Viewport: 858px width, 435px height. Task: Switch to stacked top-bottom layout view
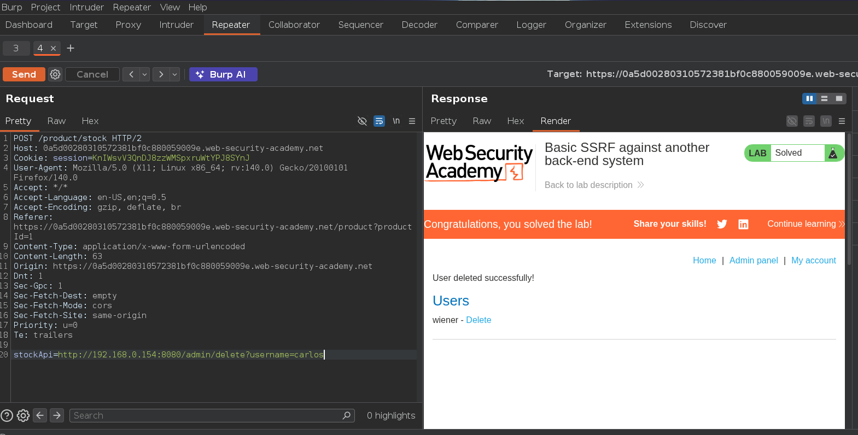(x=824, y=98)
